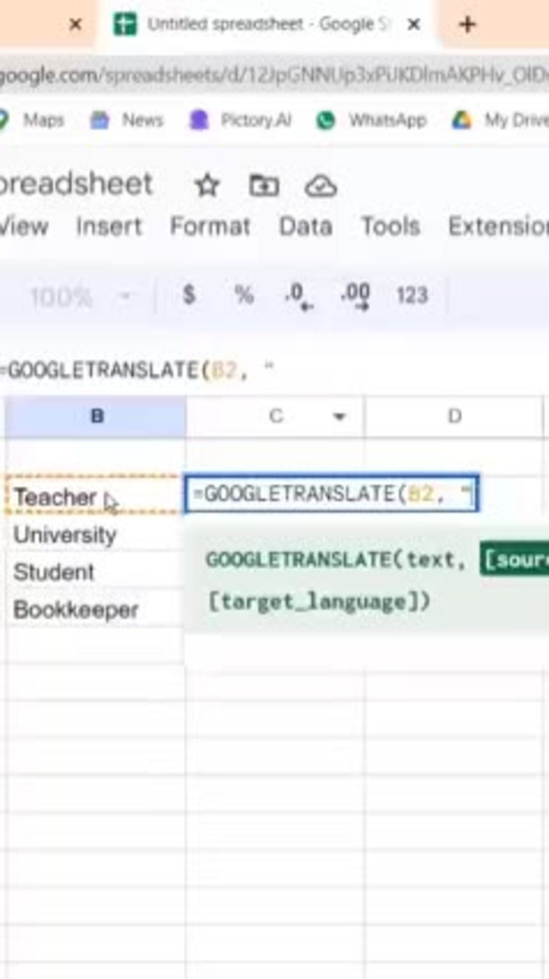Open the Extensions menu
The height and width of the screenshot is (979, 549).
[498, 226]
